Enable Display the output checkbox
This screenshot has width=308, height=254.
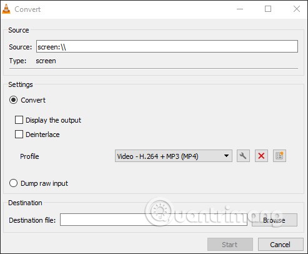click(x=19, y=120)
